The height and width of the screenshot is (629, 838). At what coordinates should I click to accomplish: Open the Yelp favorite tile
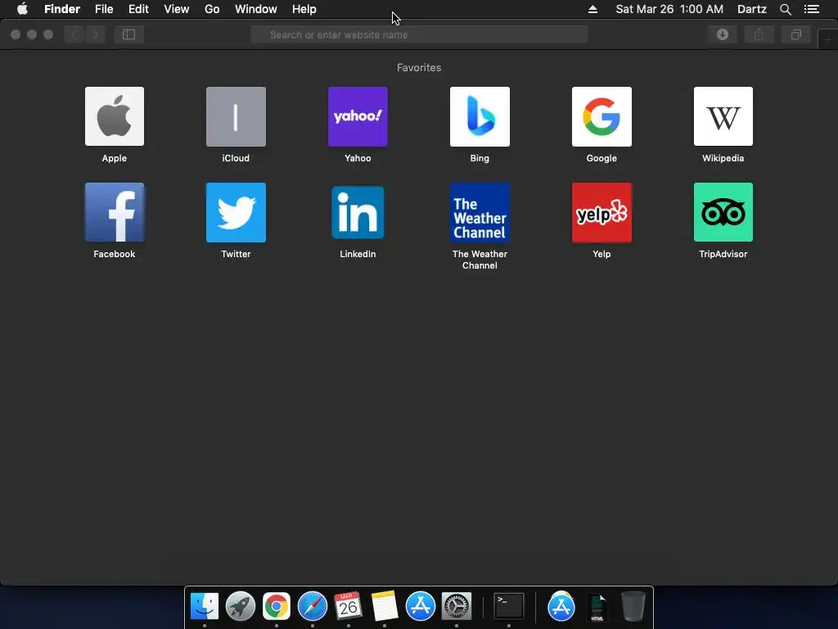coord(601,212)
